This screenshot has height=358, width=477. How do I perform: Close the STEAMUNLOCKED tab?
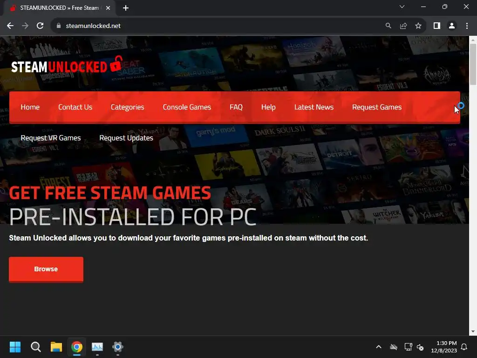(x=108, y=8)
